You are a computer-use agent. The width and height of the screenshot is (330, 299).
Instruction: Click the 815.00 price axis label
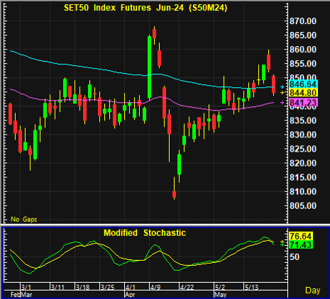click(303, 177)
